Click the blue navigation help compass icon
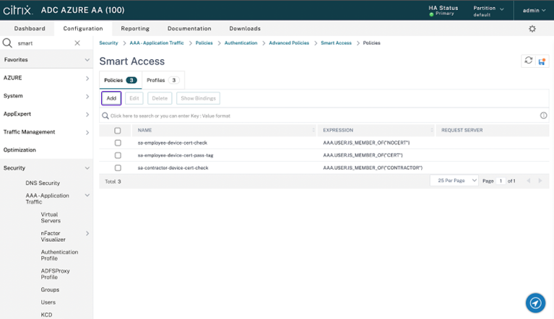 pos(535,303)
